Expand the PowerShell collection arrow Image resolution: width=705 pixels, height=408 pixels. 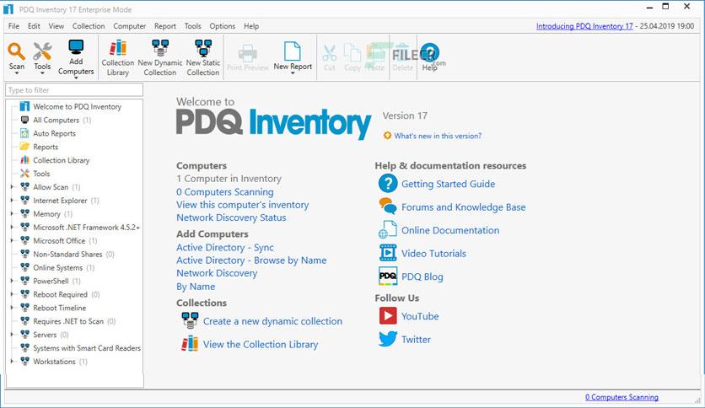(12, 281)
